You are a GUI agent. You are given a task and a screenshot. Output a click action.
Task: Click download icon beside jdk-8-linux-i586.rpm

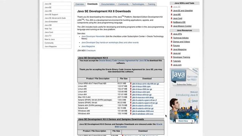pyautogui.click(x=131, y=87)
